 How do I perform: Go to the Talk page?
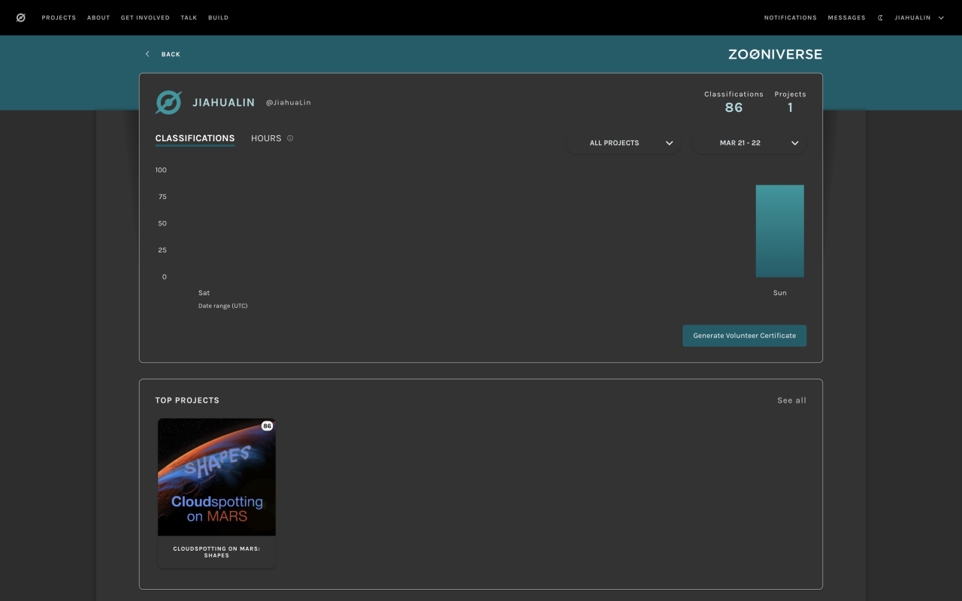click(x=189, y=18)
